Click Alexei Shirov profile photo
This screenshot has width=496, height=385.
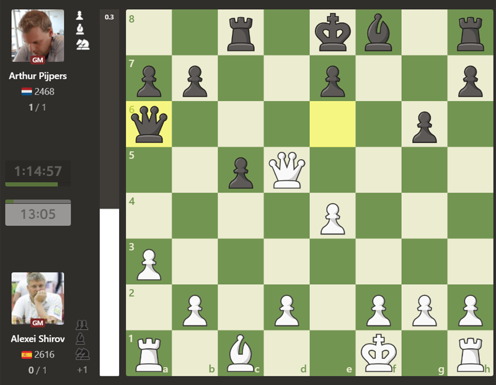click(x=37, y=299)
